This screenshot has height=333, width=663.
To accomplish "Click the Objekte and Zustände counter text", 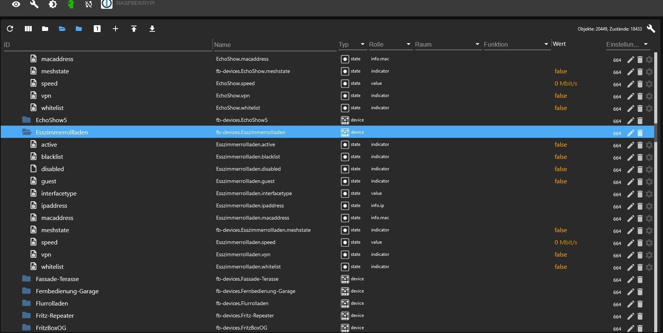I will click(x=610, y=29).
